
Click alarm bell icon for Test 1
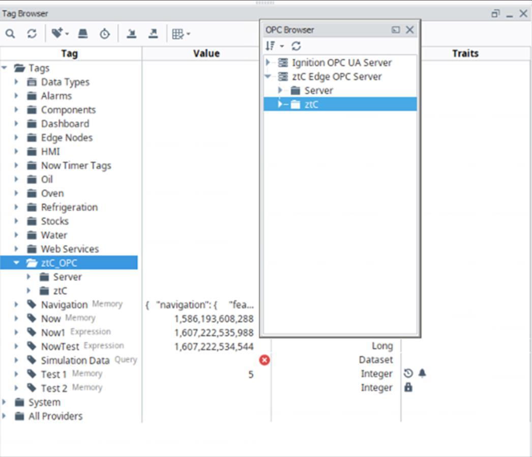pyautogui.click(x=423, y=374)
